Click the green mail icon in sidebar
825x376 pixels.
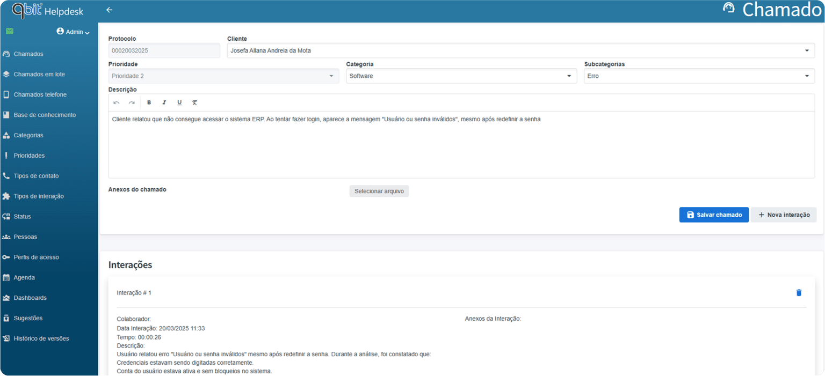(9, 31)
